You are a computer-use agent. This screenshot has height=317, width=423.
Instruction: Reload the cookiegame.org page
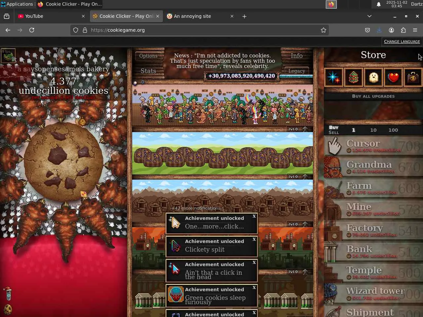pyautogui.click(x=32, y=30)
